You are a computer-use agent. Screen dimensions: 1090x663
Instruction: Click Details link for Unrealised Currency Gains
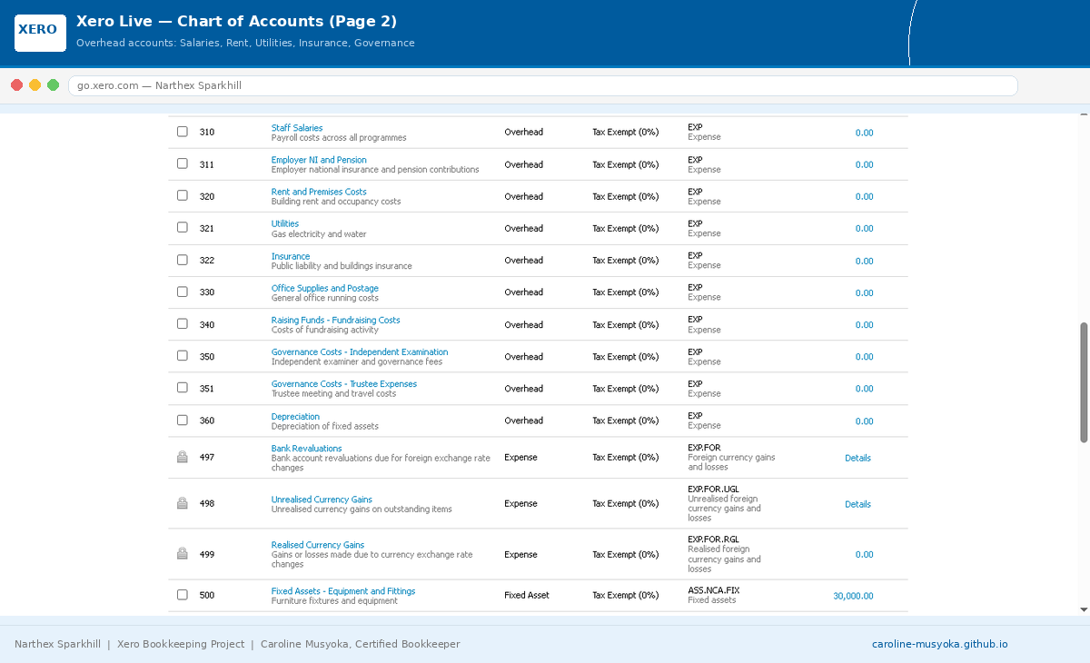857,504
